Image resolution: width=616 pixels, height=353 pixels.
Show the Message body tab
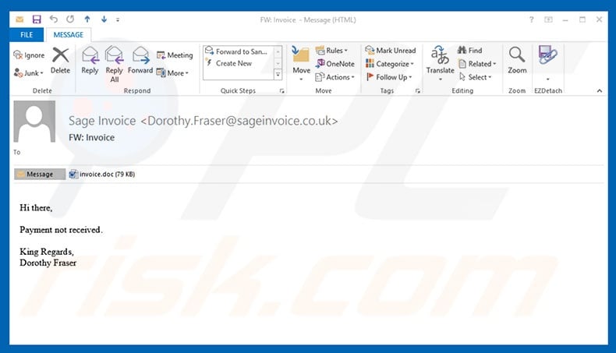pos(40,174)
